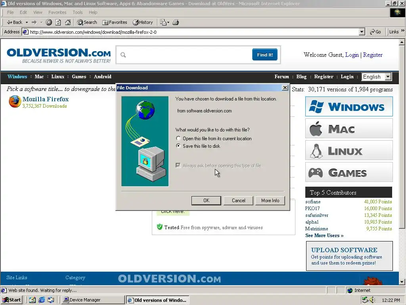Click the Back arrow in IE toolbar
The width and height of the screenshot is (406, 305).
14,22
